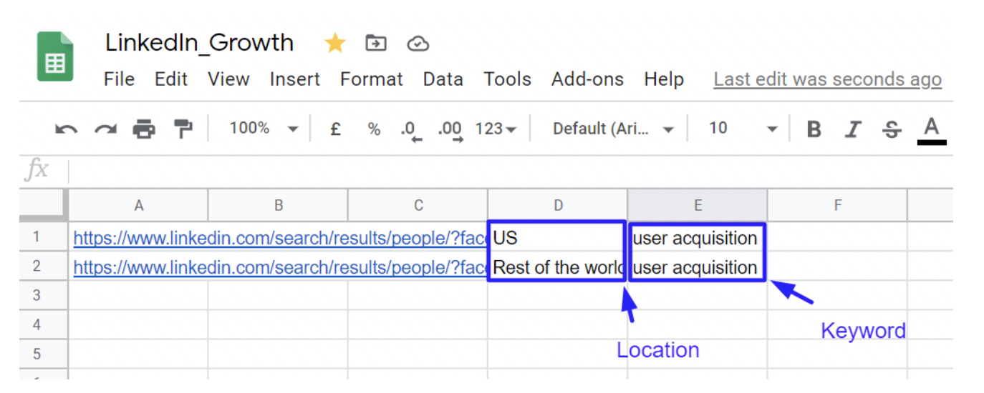984x393 pixels.
Task: Open the move-to-folder icon
Action: point(375,44)
